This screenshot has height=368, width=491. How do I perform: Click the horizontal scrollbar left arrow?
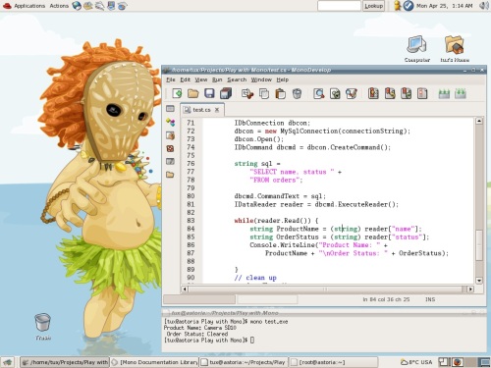coord(185,289)
